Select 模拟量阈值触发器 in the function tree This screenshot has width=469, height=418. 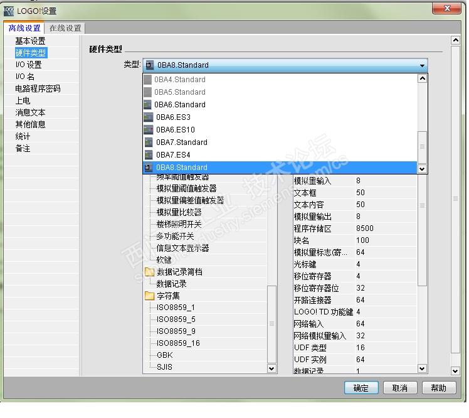click(x=187, y=189)
